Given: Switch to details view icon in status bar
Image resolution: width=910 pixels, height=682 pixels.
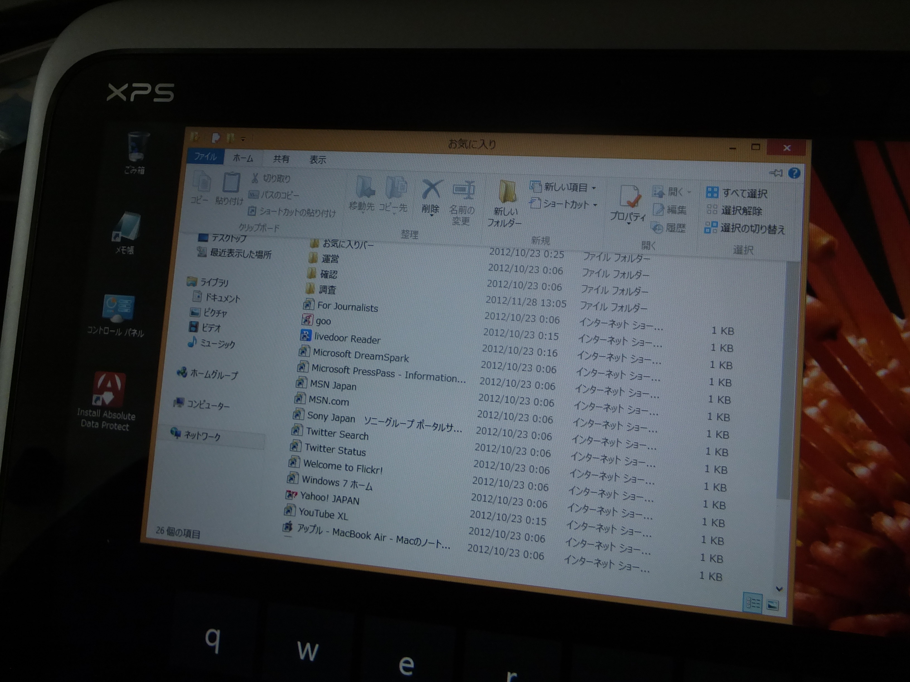Looking at the screenshot, I should (753, 603).
